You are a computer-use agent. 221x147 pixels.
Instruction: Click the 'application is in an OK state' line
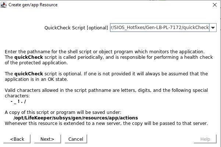(36, 79)
